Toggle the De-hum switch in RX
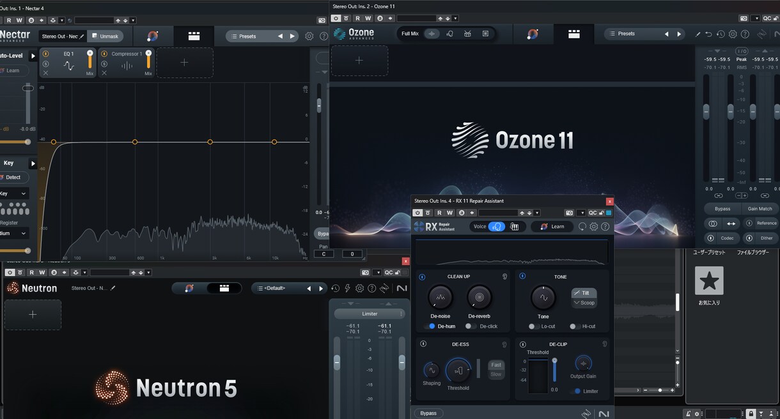The height and width of the screenshot is (419, 780). [x=431, y=326]
